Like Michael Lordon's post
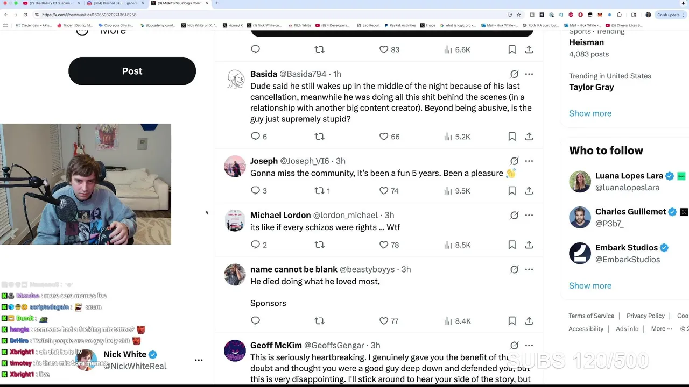Image resolution: width=689 pixels, height=387 pixels. click(x=384, y=245)
